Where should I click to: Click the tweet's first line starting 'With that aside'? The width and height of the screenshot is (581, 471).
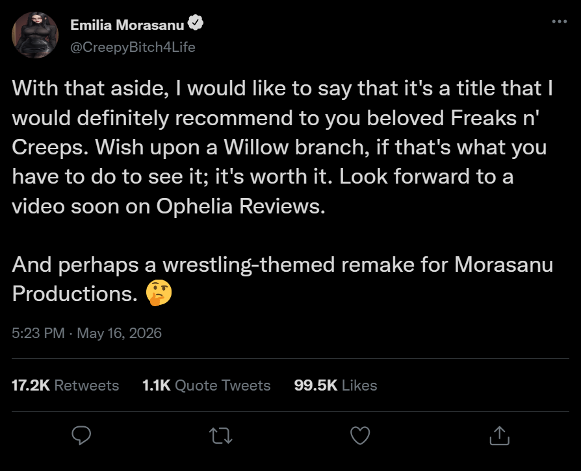282,88
